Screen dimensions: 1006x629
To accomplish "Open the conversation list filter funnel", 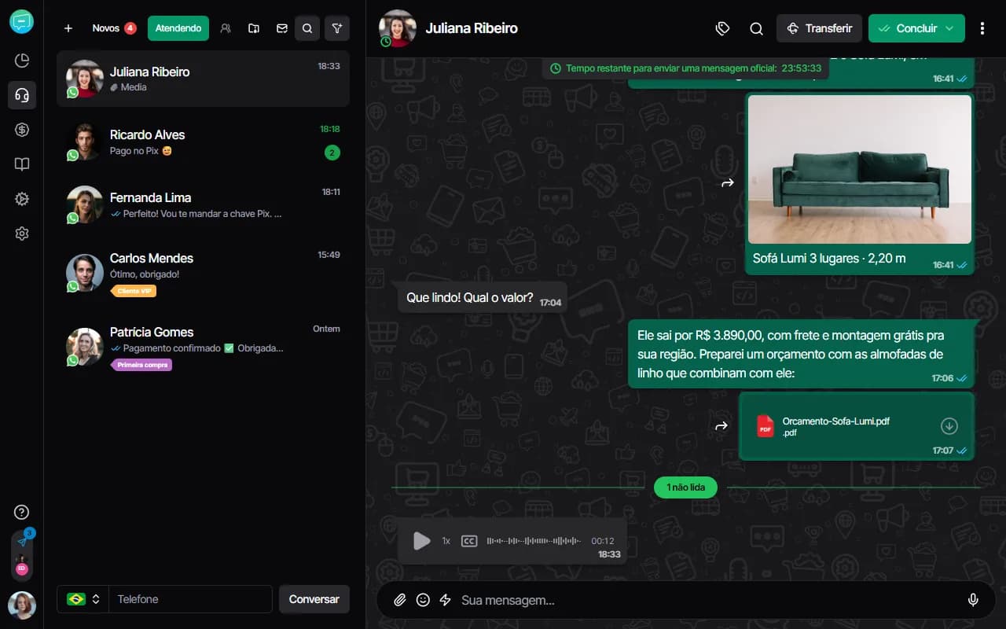I will [337, 28].
